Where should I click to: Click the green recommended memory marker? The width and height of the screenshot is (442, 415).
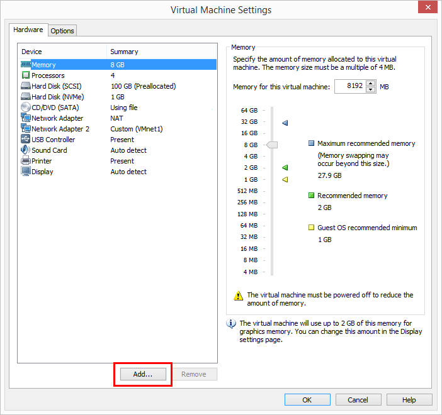285,167
